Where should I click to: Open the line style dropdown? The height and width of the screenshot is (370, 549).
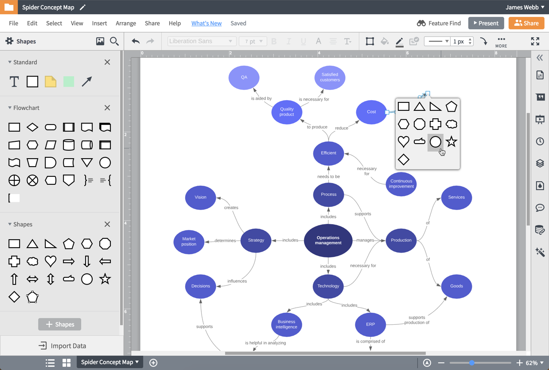click(438, 41)
